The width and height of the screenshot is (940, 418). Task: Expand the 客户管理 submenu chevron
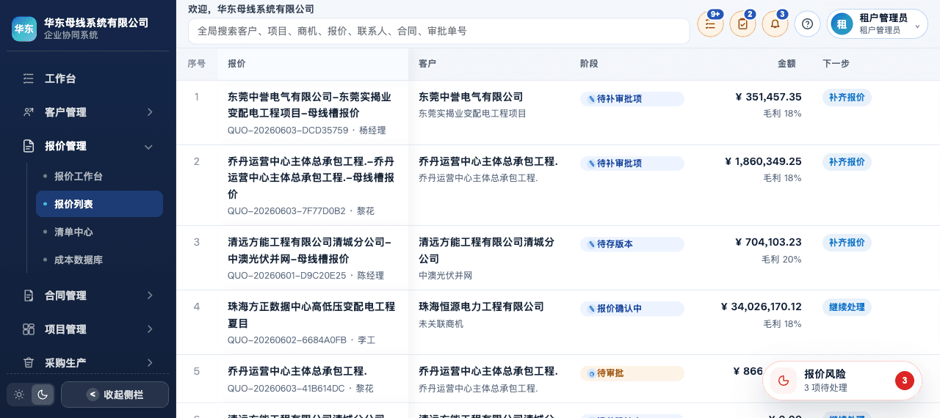pyautogui.click(x=149, y=112)
